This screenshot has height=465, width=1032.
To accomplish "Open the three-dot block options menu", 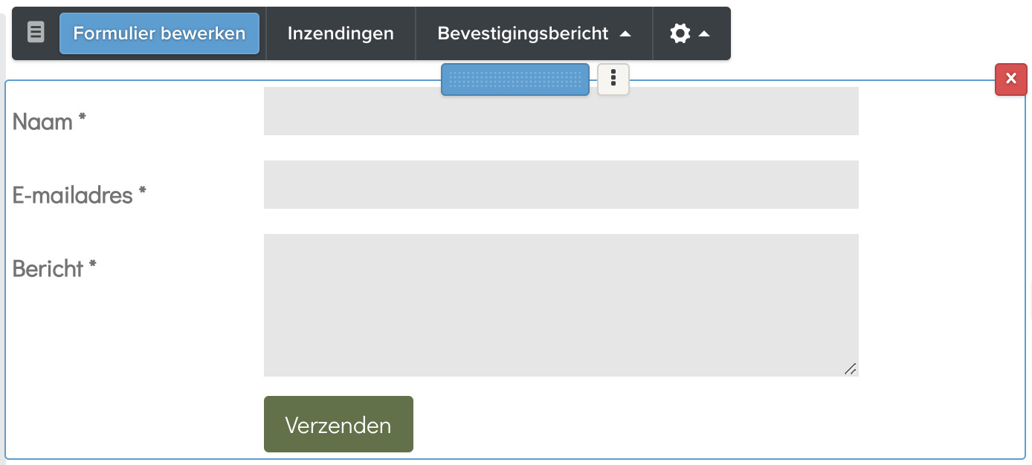I will click(x=613, y=79).
